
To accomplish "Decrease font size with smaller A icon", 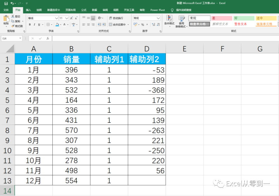I will (76, 18).
